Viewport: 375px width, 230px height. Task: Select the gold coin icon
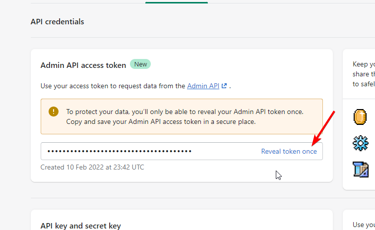point(360,117)
